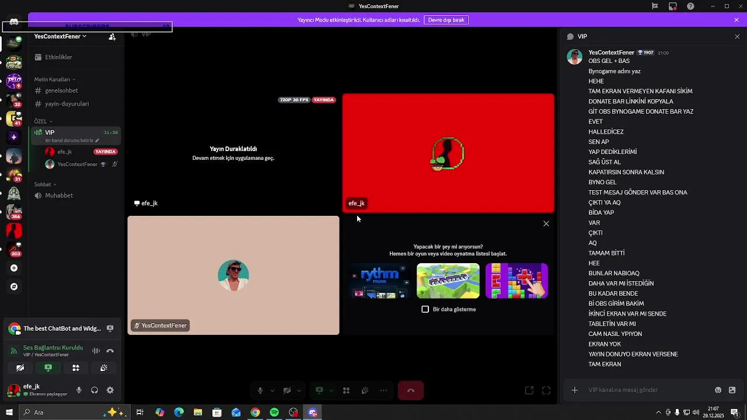Launch the block puzzle activity
This screenshot has height=420, width=747.
click(516, 281)
